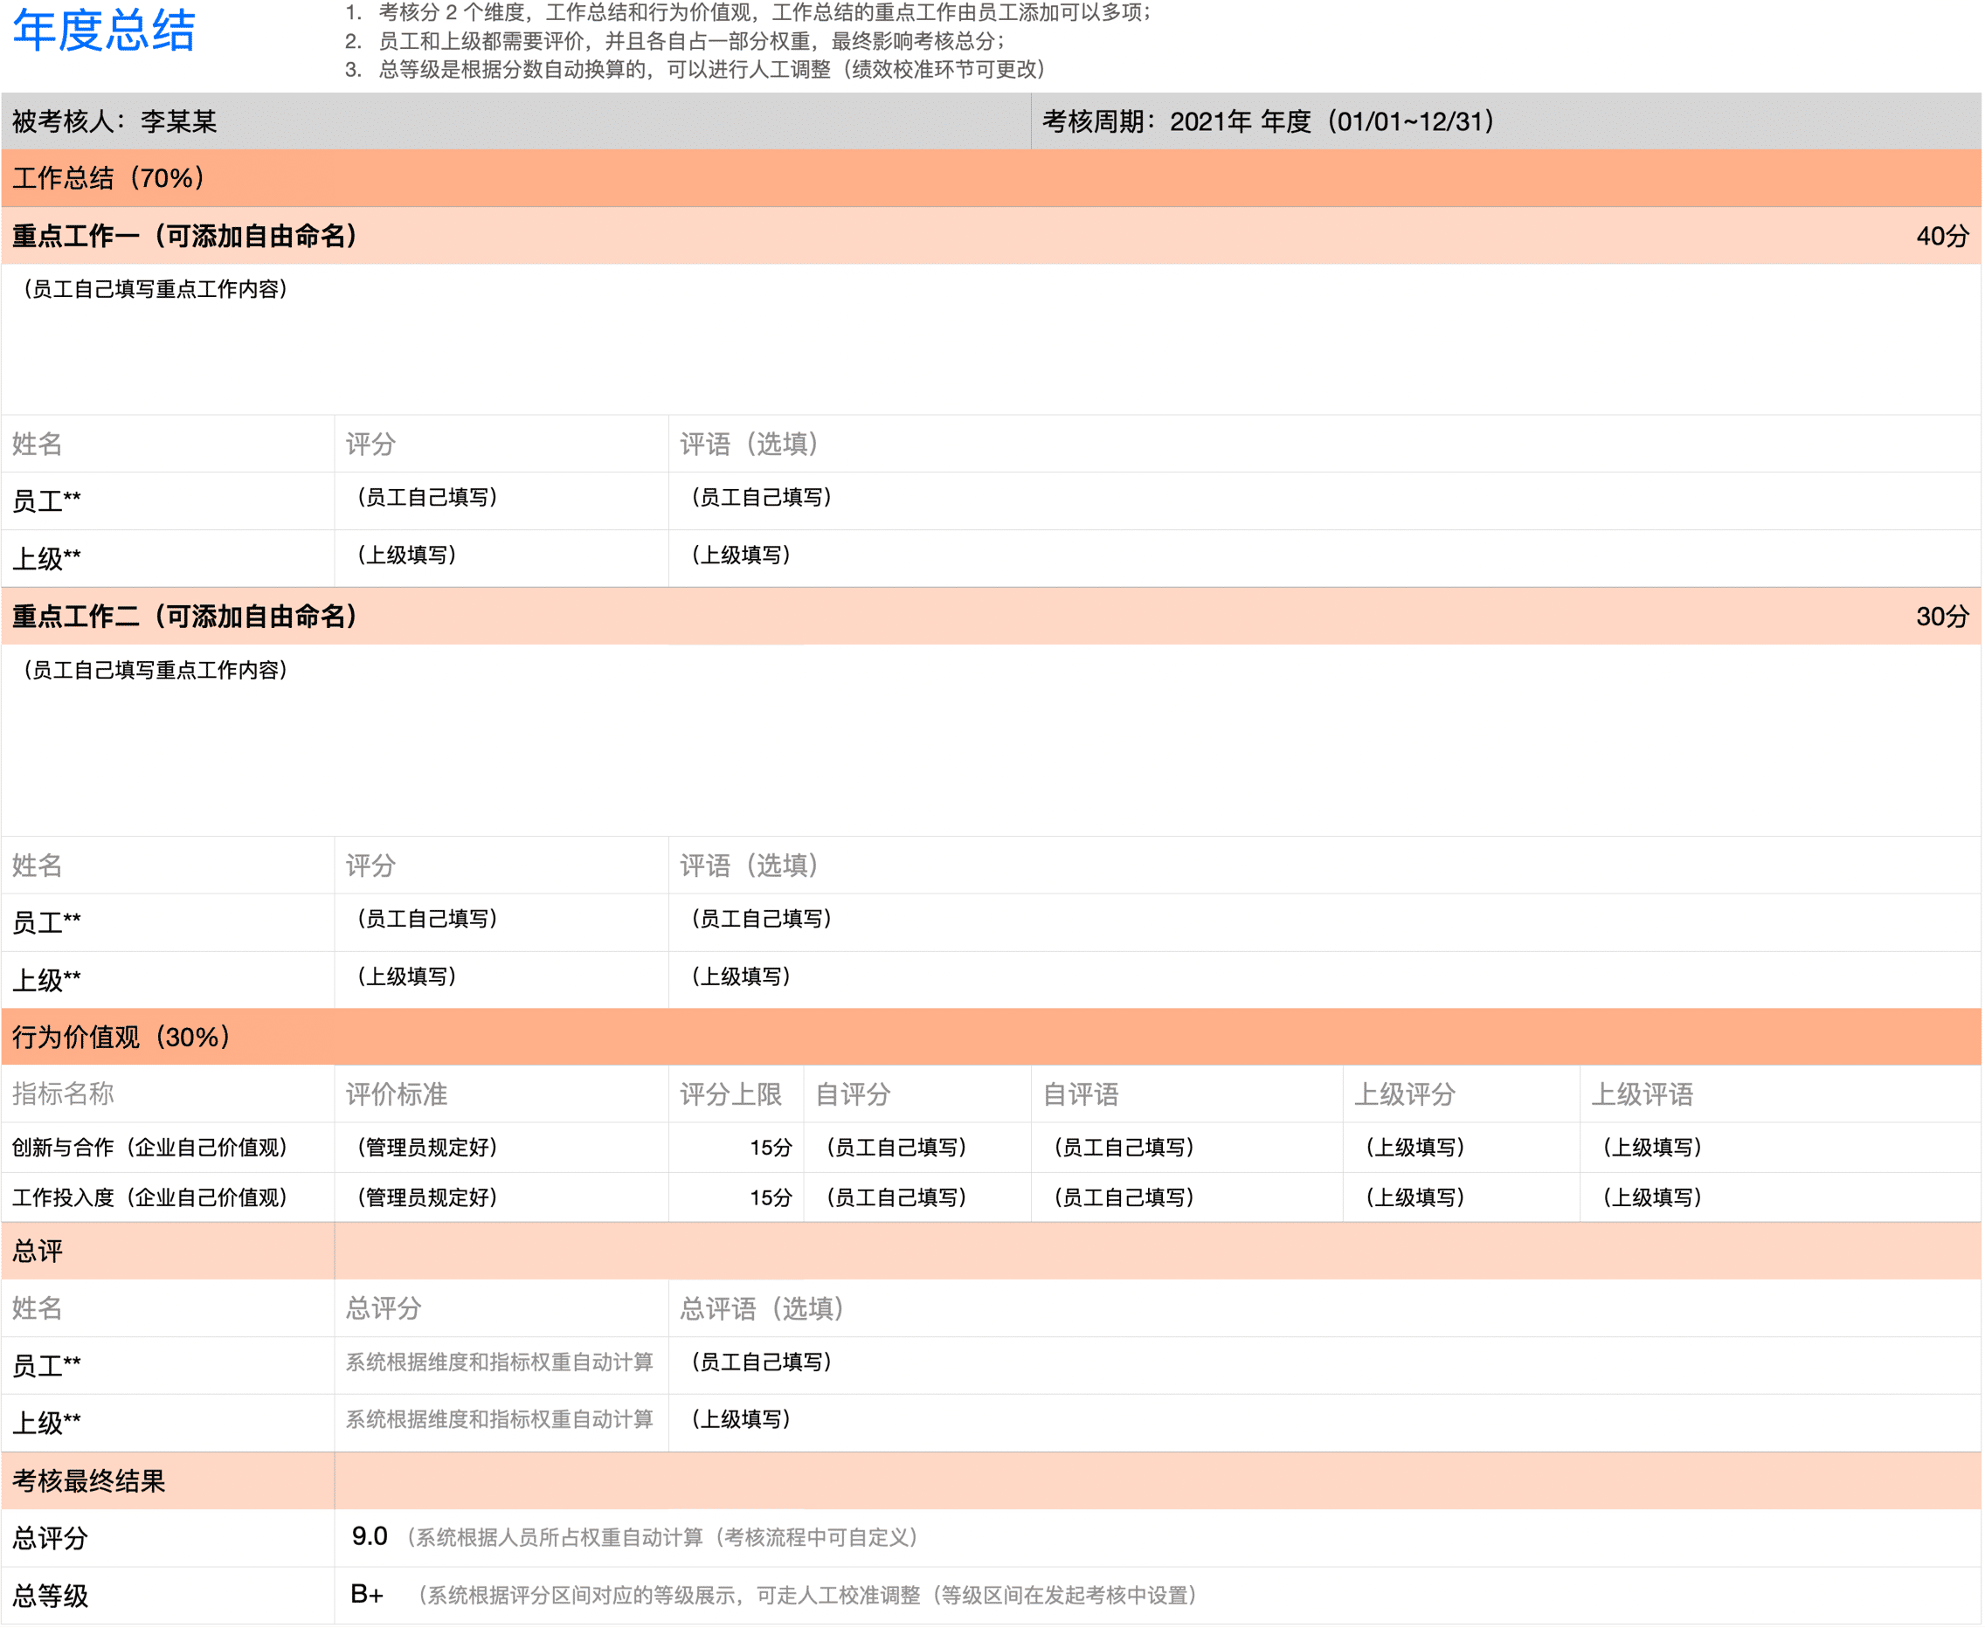Click 评价标准 cell in 工作投入度 row
Image resolution: width=1985 pixels, height=1628 pixels.
point(501,1197)
